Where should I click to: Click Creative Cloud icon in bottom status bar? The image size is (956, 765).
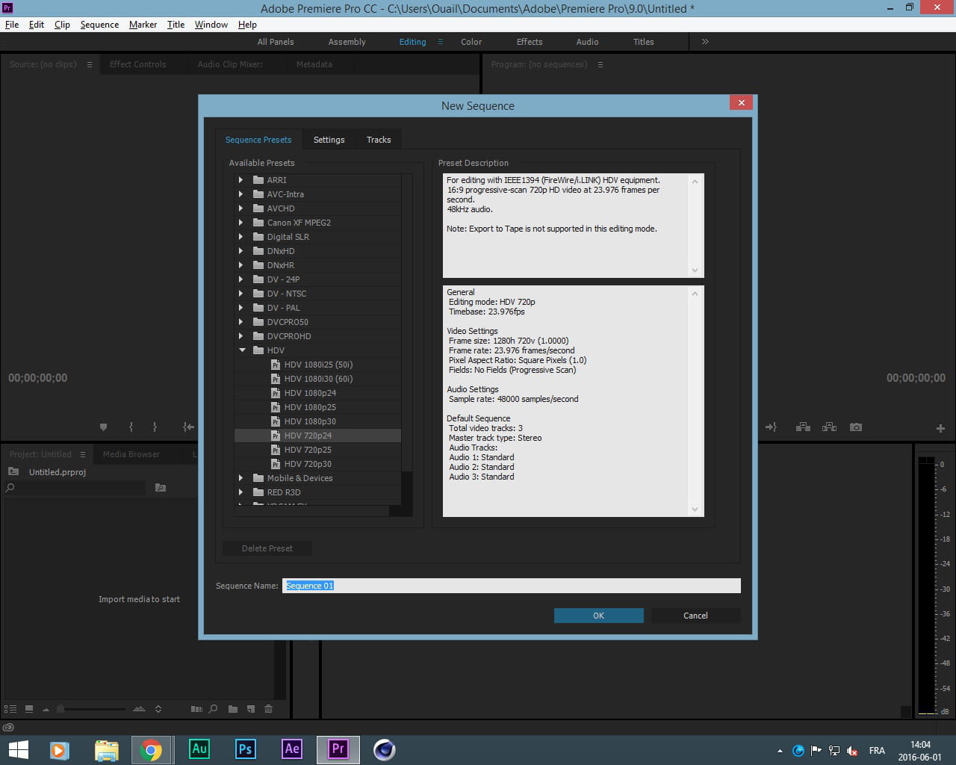click(8, 727)
